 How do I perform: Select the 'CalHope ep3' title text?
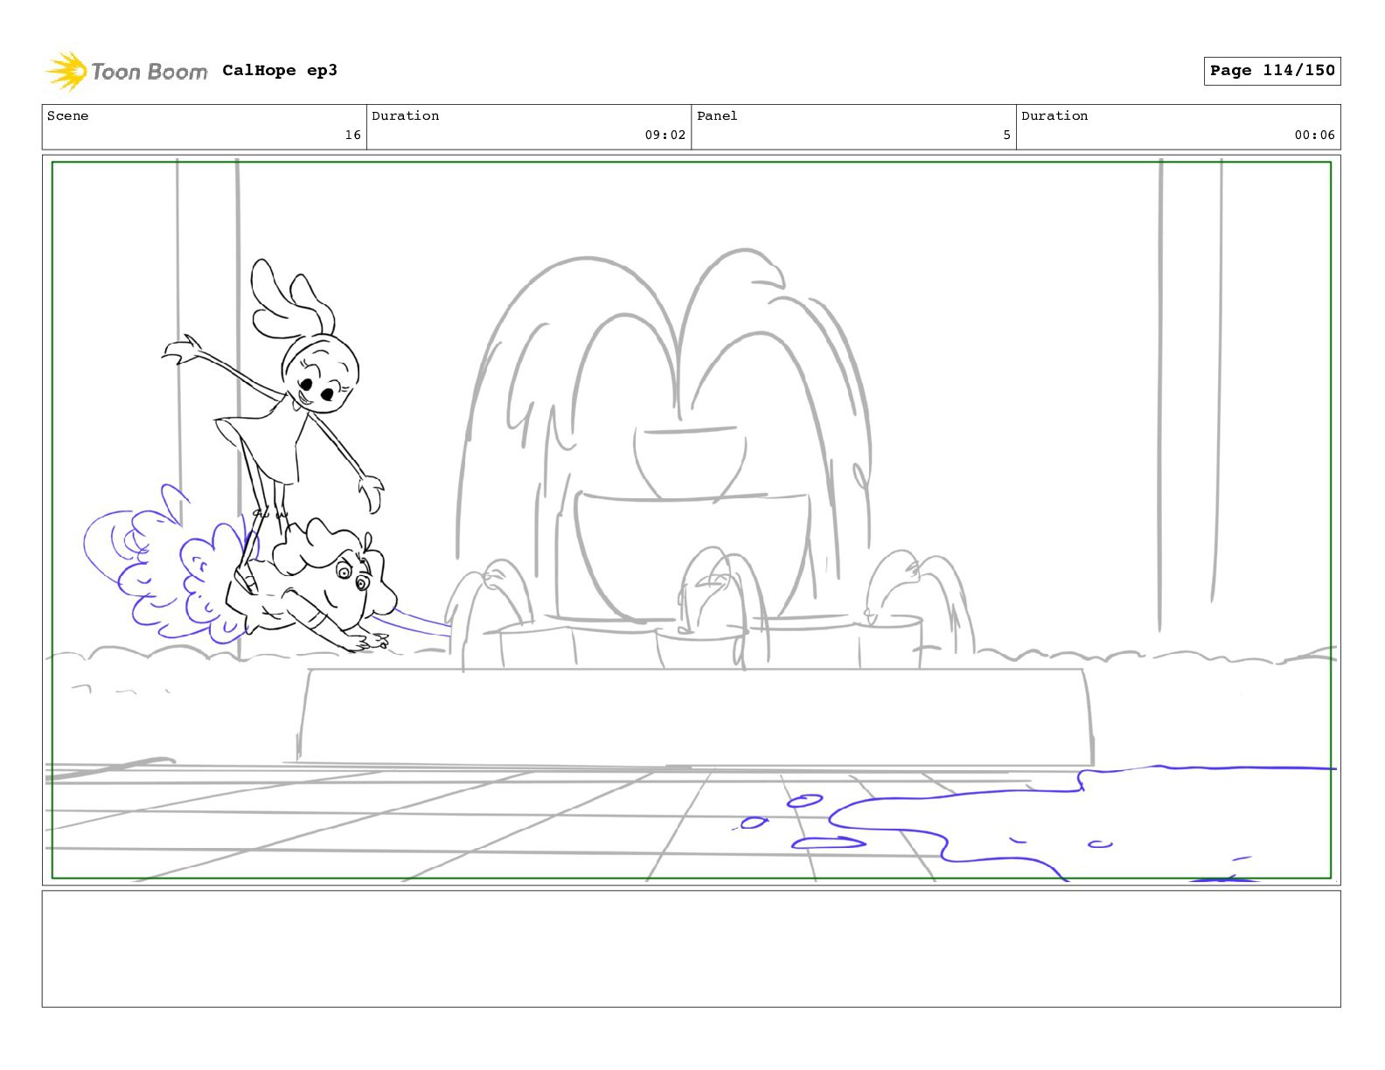[x=280, y=71]
